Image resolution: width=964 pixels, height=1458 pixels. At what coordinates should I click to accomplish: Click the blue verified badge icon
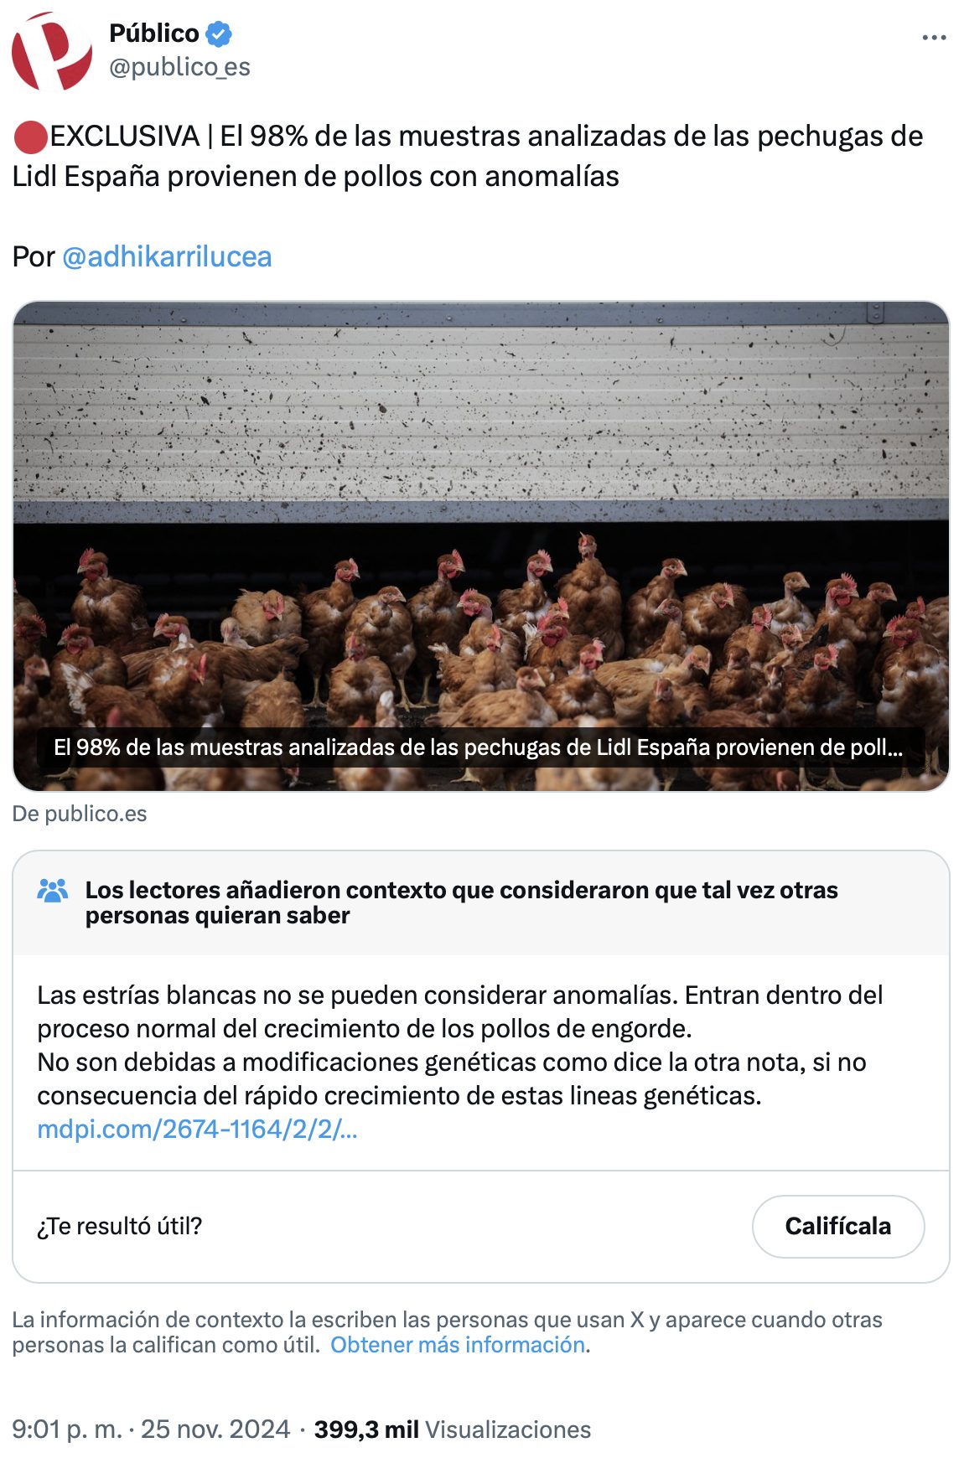(219, 34)
